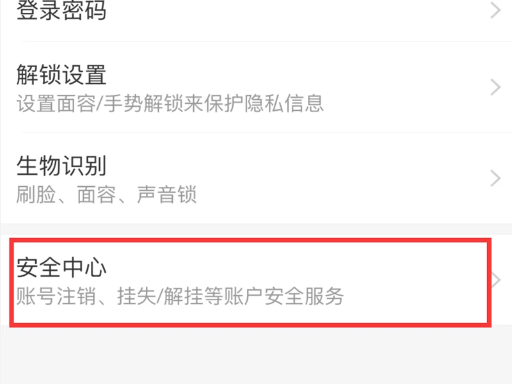Open the 解锁设置 title

(x=61, y=74)
